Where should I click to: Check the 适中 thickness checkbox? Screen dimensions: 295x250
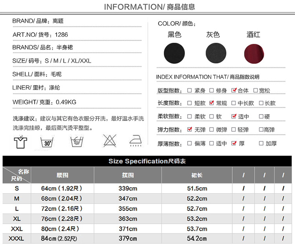[x=212, y=143]
